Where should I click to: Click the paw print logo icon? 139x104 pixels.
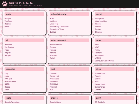pyautogui.click(x=5, y=4)
